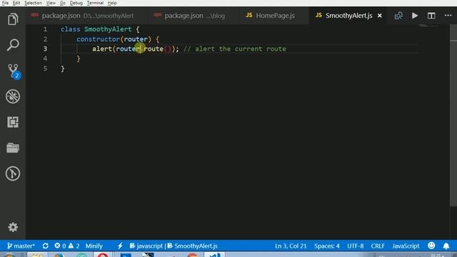The width and height of the screenshot is (457, 257).
Task: Select language mode JavaScript
Action: coord(406,246)
